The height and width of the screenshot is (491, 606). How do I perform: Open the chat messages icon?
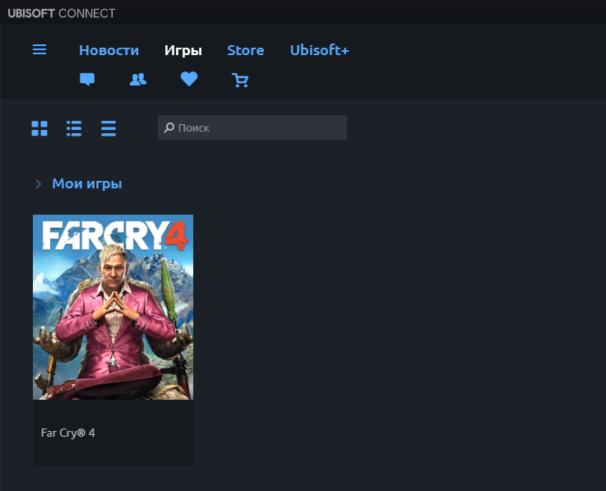pyautogui.click(x=87, y=80)
